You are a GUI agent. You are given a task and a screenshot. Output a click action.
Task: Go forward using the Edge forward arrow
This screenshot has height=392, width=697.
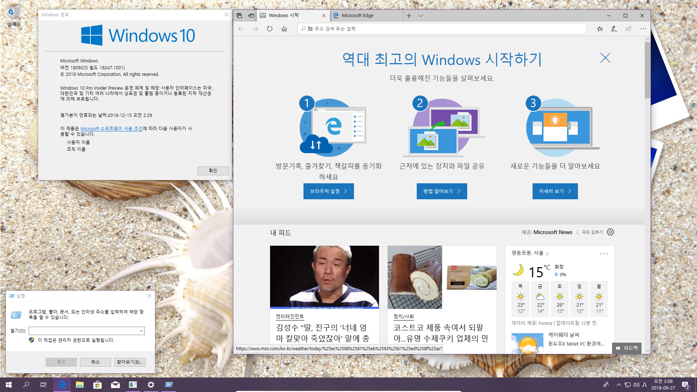(255, 29)
